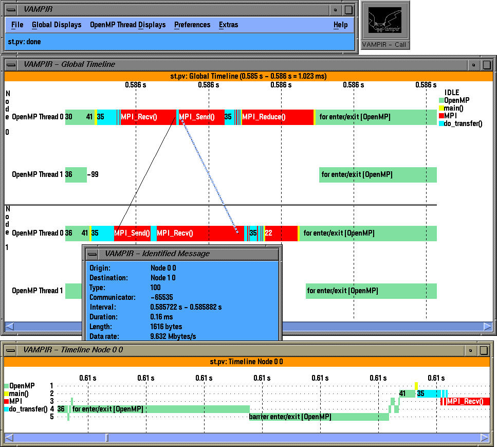Viewport: 497px width, 447px height.
Task: Click the green OpenMP swatch in Global Timeline legend
Action: point(441,101)
